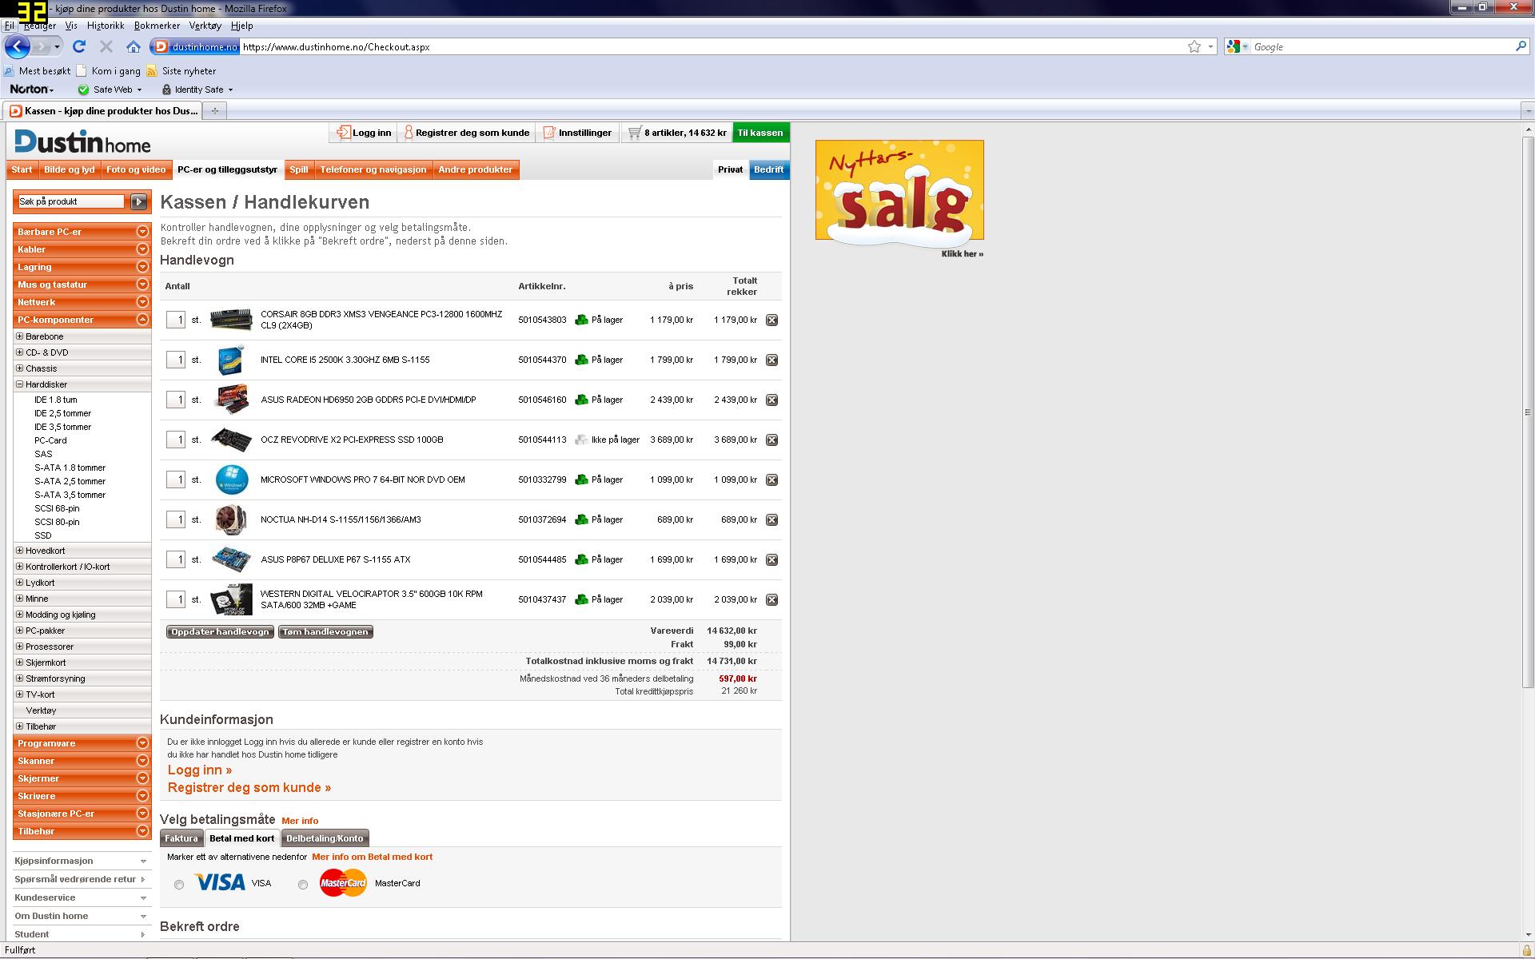Image resolution: width=1535 pixels, height=959 pixels.
Task: Open the Corsair memory product thumbnail
Action: coord(231,320)
